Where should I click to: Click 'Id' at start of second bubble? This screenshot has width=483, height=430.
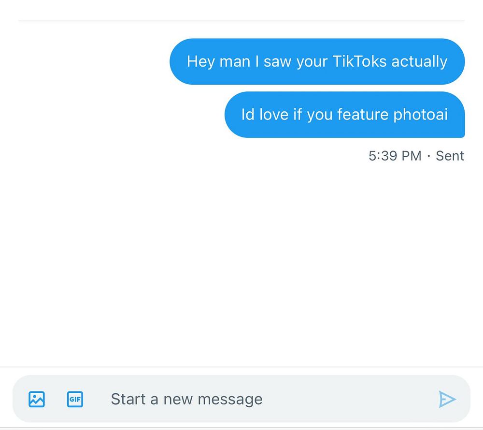pos(248,115)
